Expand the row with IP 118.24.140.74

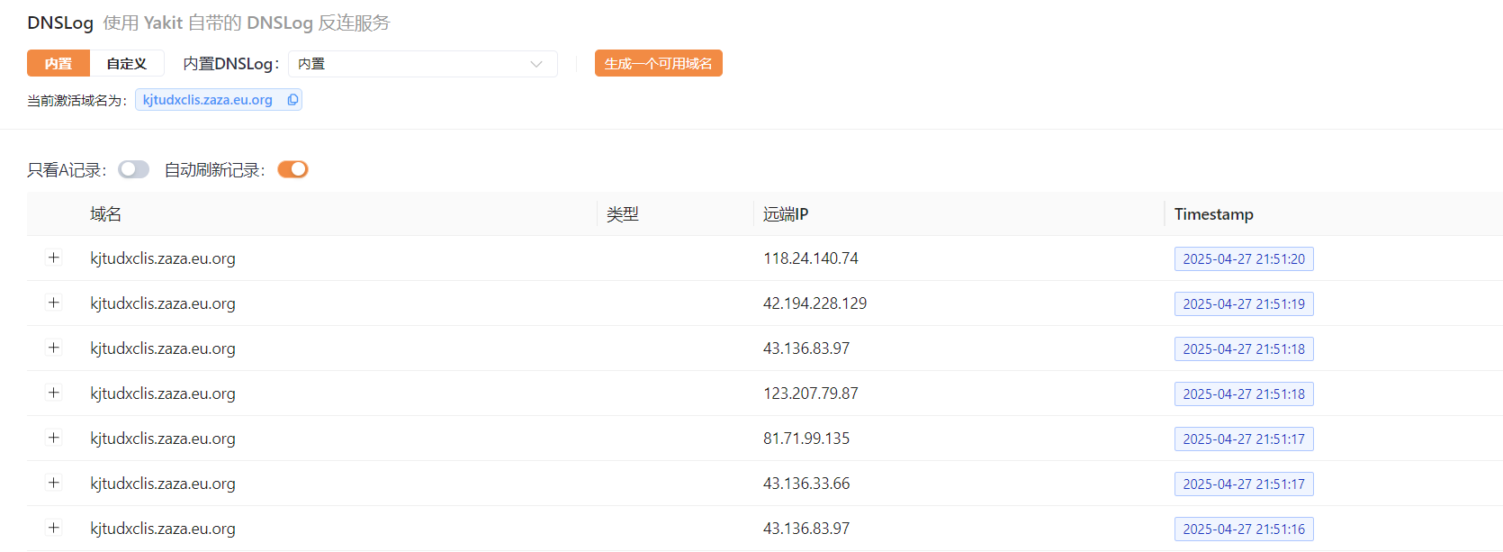54,258
